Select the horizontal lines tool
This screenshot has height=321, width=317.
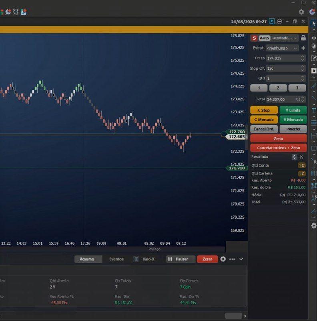coord(314,123)
